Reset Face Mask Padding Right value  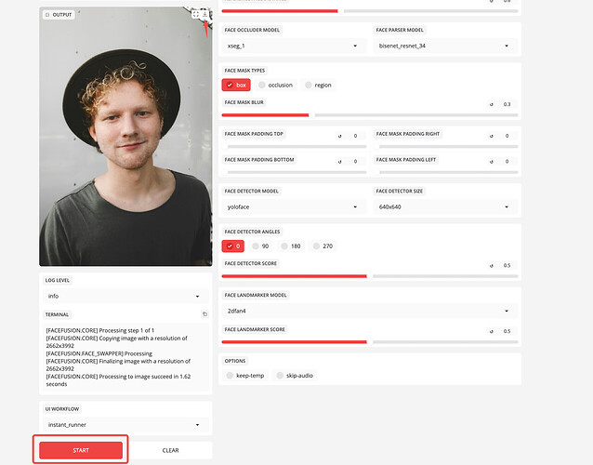point(492,136)
